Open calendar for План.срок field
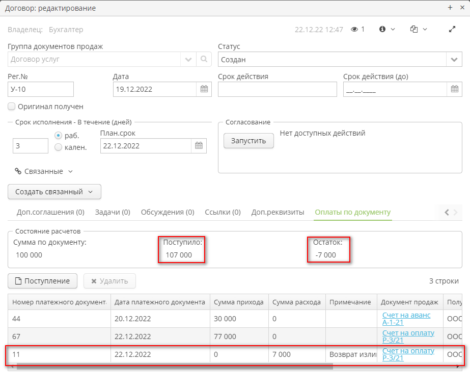 [x=199, y=146]
